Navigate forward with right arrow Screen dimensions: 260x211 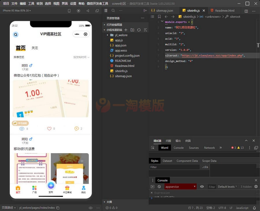173,16
